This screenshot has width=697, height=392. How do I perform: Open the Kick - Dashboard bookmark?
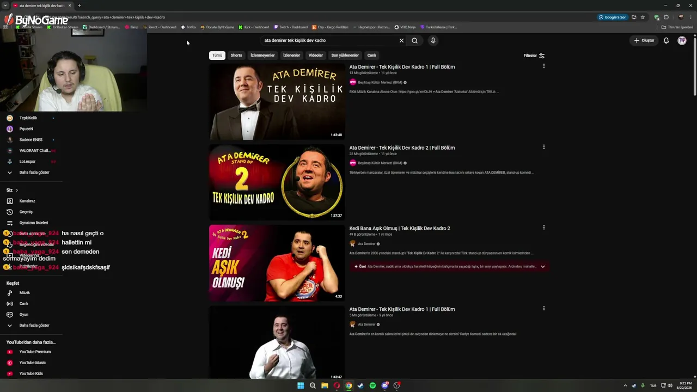(254, 27)
